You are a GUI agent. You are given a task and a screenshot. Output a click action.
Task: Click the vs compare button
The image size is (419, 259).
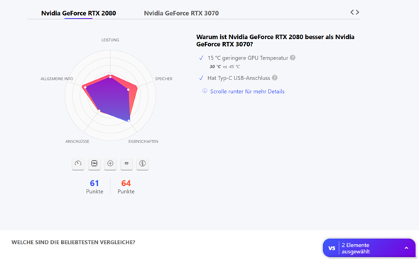pos(332,248)
